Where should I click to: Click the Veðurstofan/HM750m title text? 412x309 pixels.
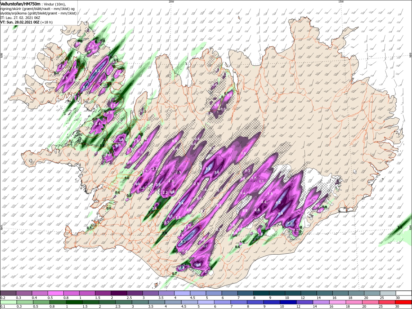(x=20, y=4)
